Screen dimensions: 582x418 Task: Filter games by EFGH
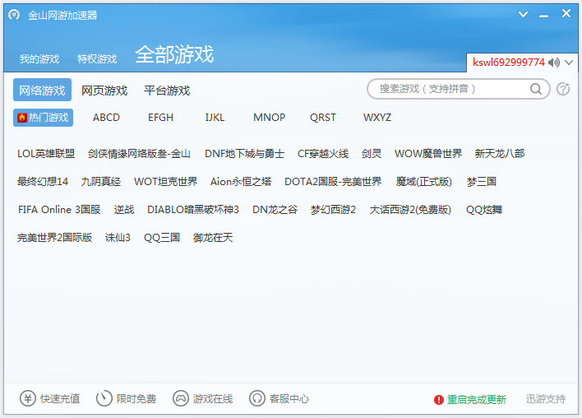click(160, 118)
